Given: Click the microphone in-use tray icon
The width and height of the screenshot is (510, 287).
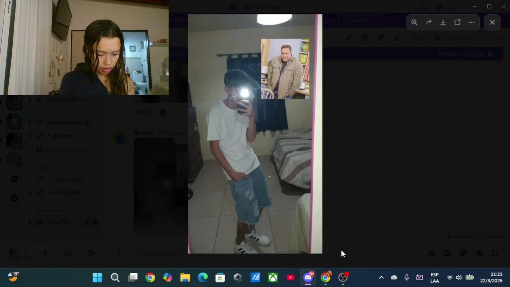Looking at the screenshot, I should (x=407, y=277).
